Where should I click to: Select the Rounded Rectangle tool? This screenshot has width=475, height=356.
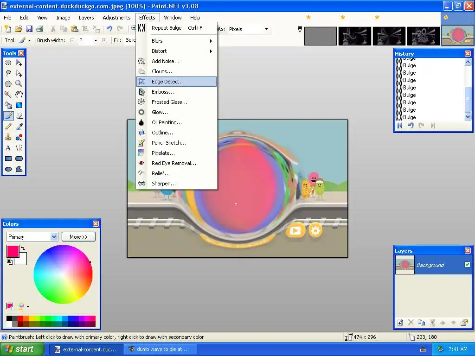19,159
